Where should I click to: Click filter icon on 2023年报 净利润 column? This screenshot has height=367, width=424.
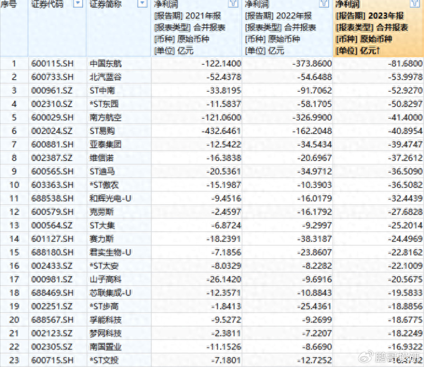tap(415, 4)
